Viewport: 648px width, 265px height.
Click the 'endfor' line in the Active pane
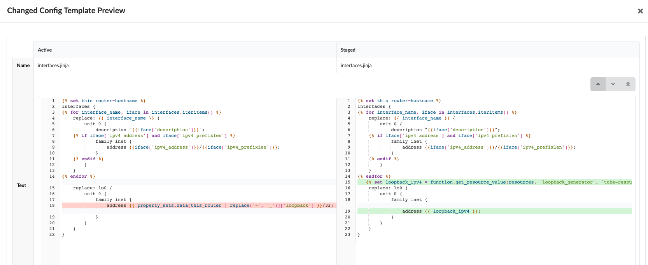(x=79, y=177)
